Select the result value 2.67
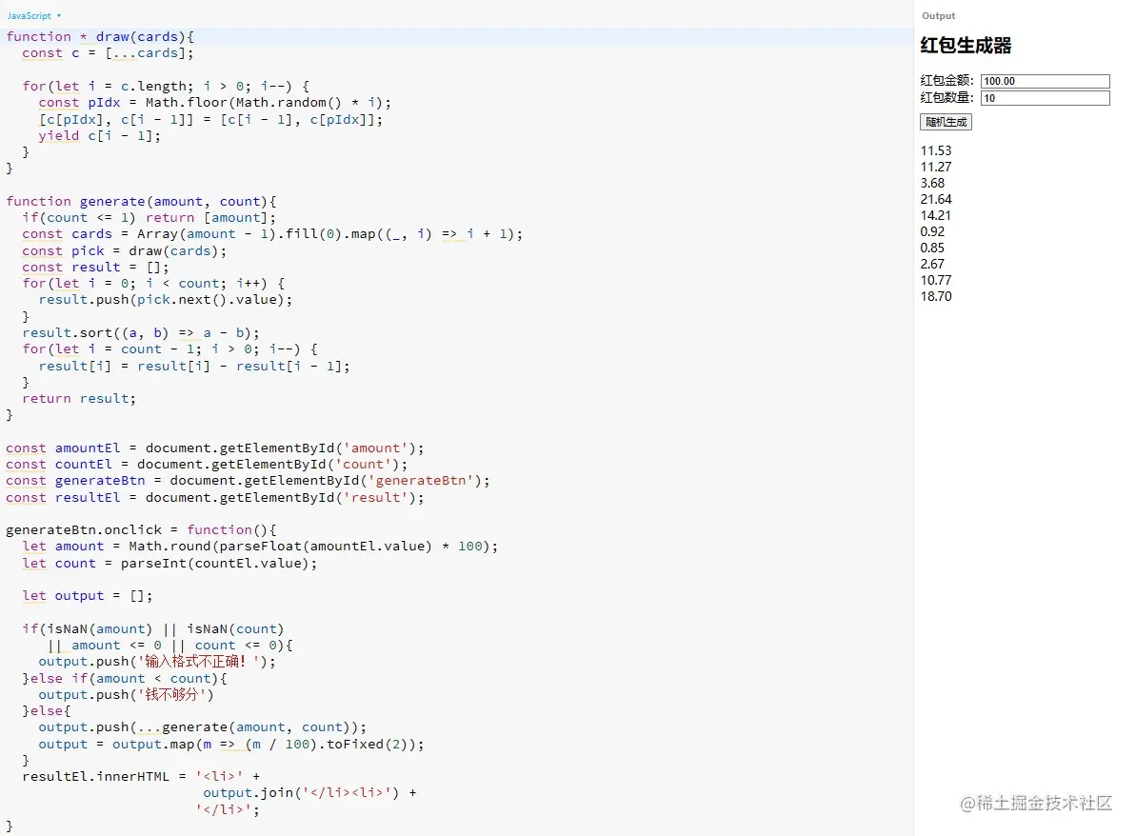Viewport: 1136px width, 836px height. [x=932, y=264]
